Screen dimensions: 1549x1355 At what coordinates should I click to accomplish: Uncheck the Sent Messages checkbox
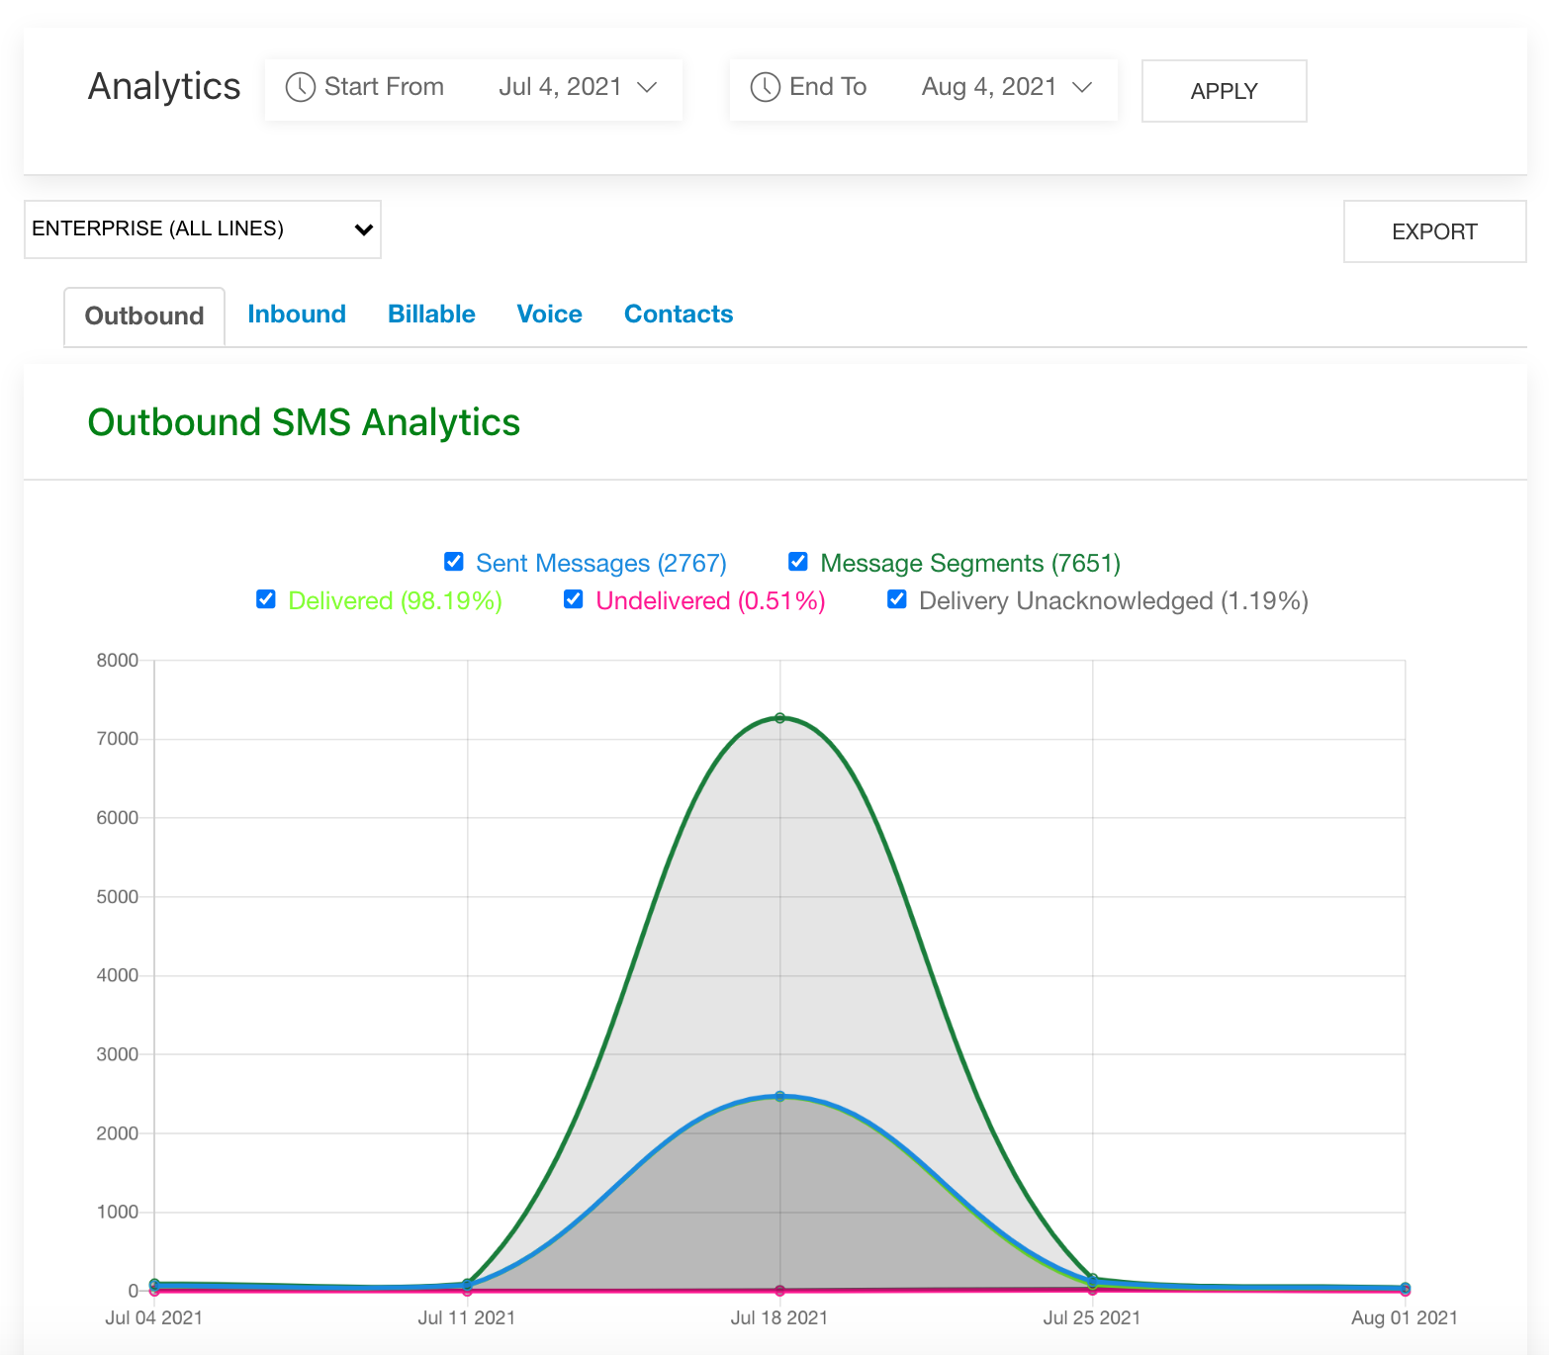(x=453, y=561)
